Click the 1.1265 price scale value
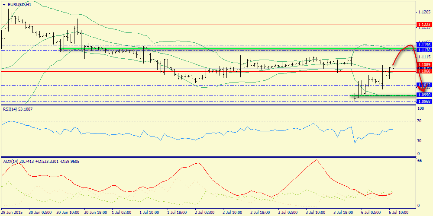433x216 pixels. coord(423,12)
